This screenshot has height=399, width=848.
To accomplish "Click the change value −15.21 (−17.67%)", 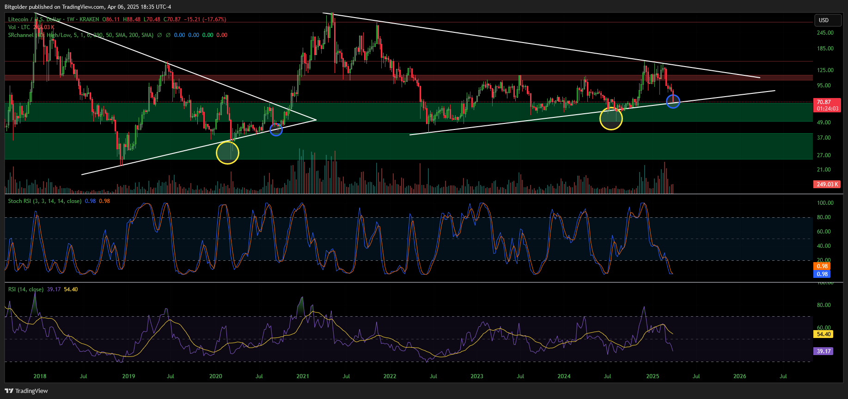I will pos(205,19).
